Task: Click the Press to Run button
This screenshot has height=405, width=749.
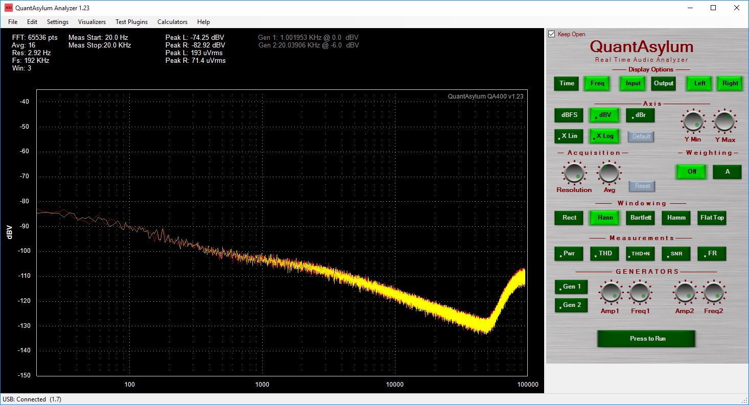Action: pos(647,339)
